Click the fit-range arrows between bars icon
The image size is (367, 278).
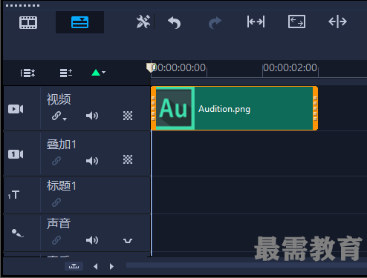256,21
